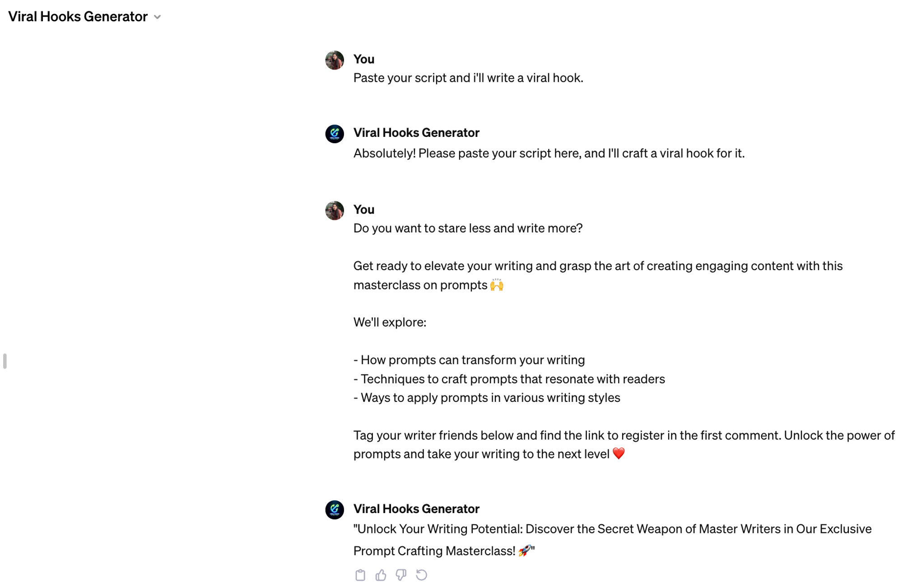Click the sender name above the 'Absolutely!' reply
The image size is (903, 588).
[416, 133]
